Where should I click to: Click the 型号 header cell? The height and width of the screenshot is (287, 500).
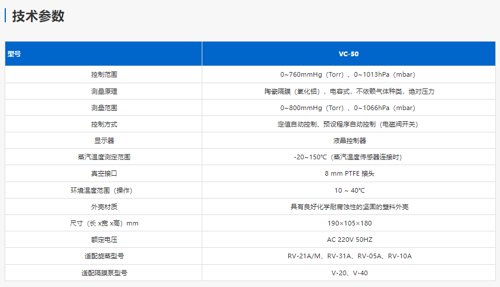click(15, 54)
